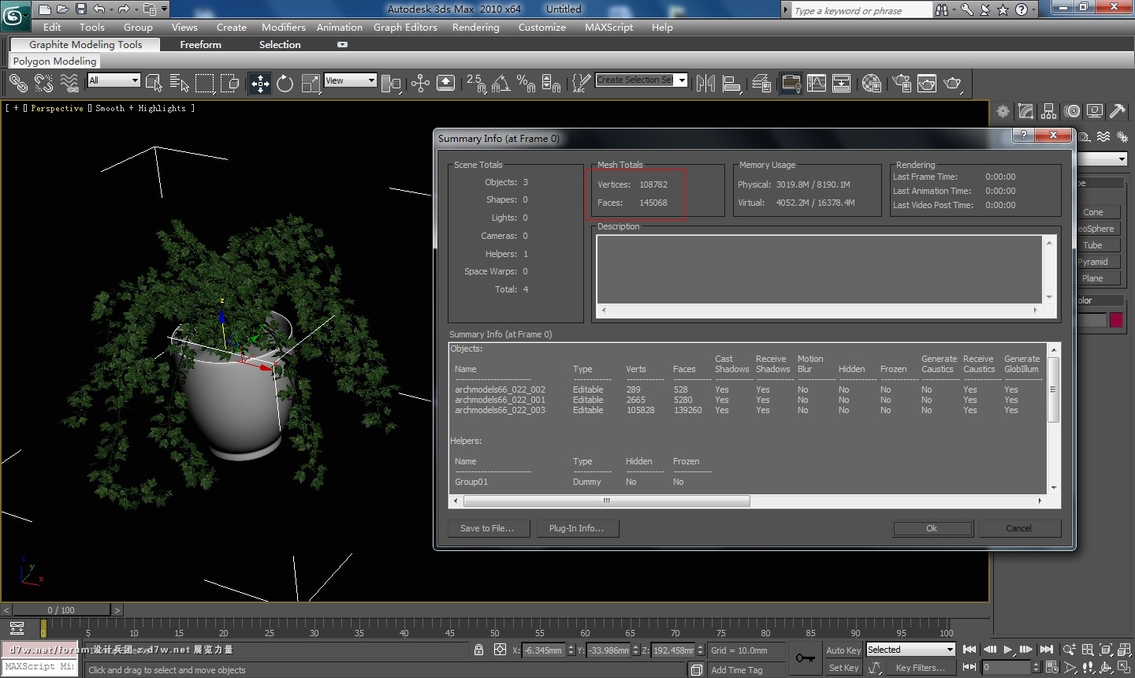This screenshot has height=678, width=1135.
Task: Open the Hierarchy command panel tab
Action: (1048, 111)
